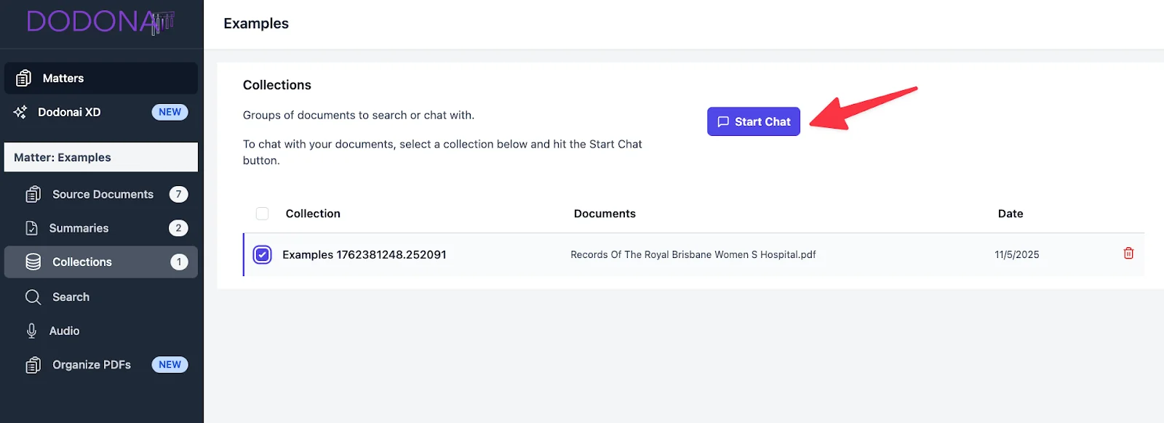Click the Source Documents icon
Screen dimensions: 1164x423
coord(33,194)
